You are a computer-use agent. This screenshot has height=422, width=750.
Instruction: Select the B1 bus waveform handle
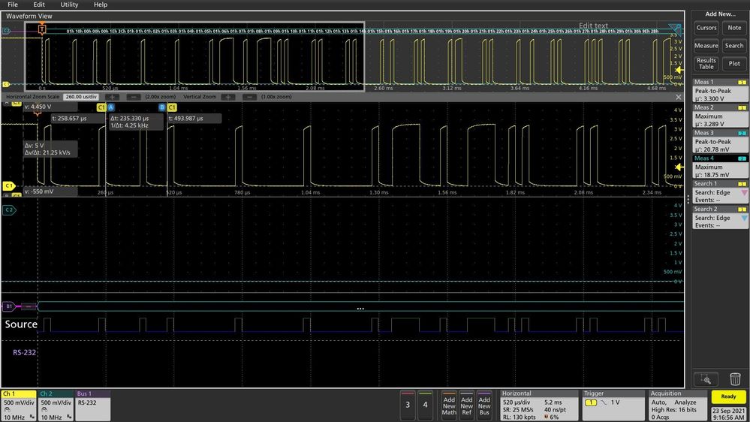click(9, 306)
